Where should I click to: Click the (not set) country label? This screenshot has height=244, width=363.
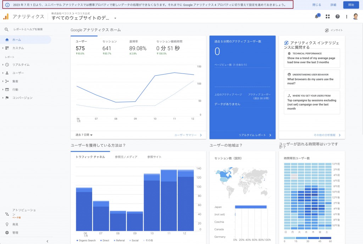click(219, 215)
